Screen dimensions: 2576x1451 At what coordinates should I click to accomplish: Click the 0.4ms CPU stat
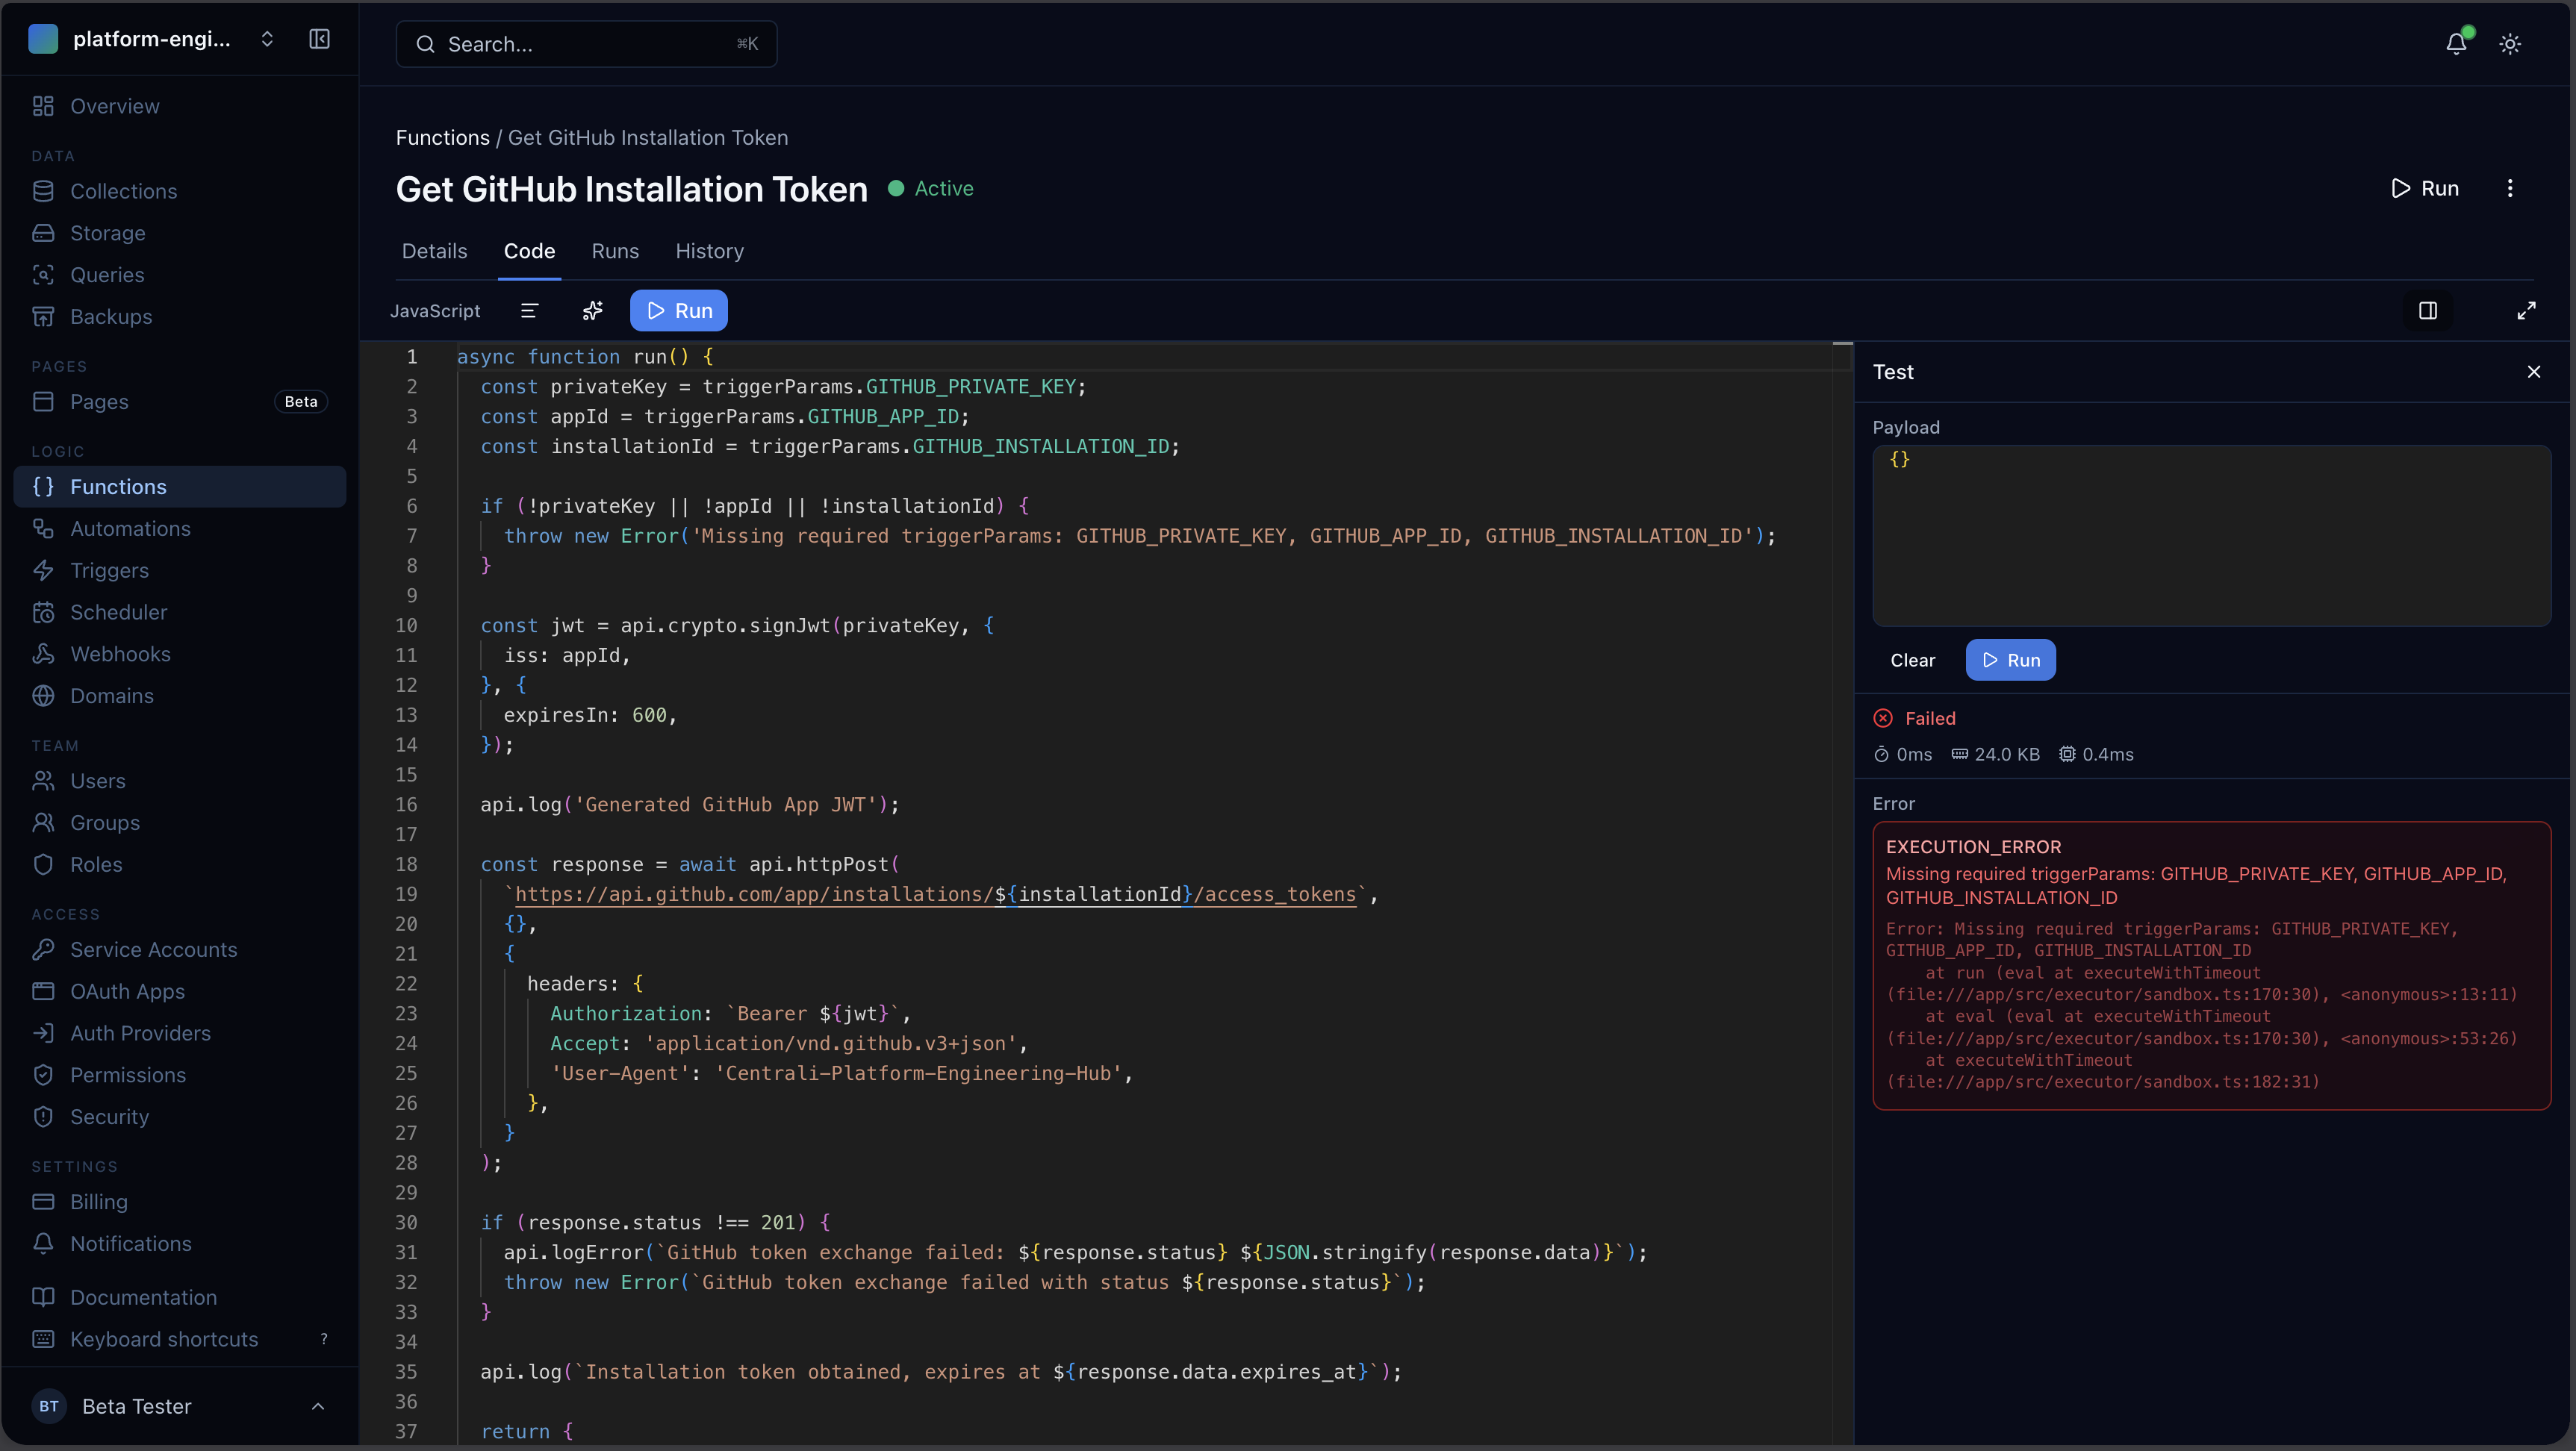(2096, 755)
